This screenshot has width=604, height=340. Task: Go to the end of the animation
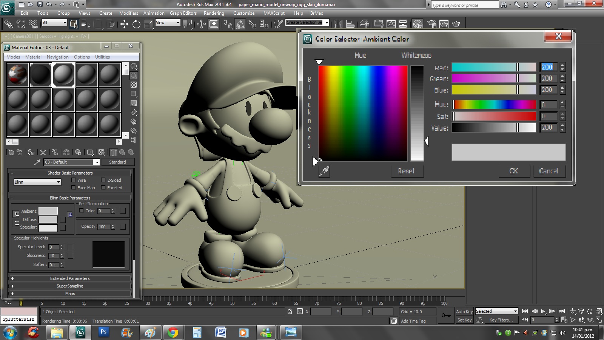562,311
